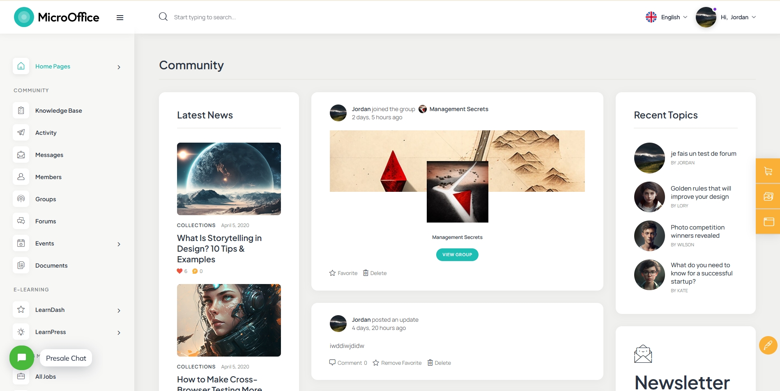Click the search magnifier icon

point(163,17)
